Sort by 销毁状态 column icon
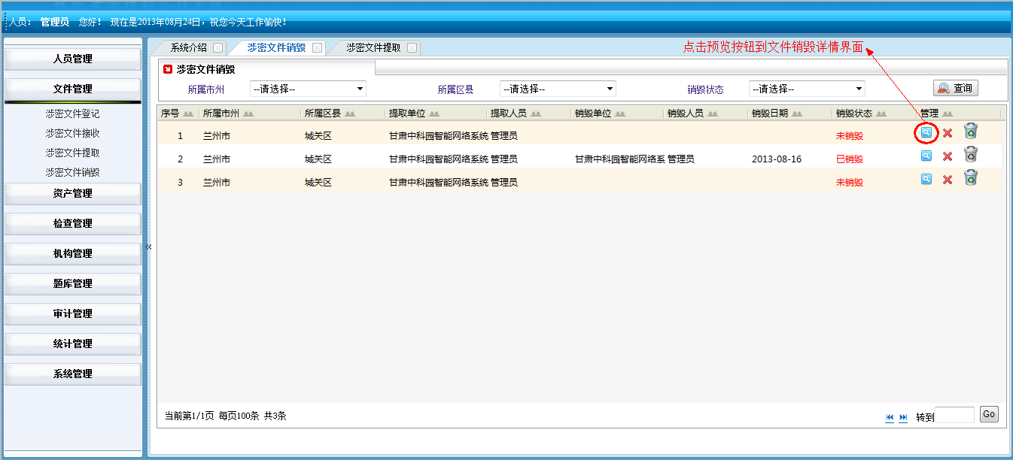 (x=881, y=114)
